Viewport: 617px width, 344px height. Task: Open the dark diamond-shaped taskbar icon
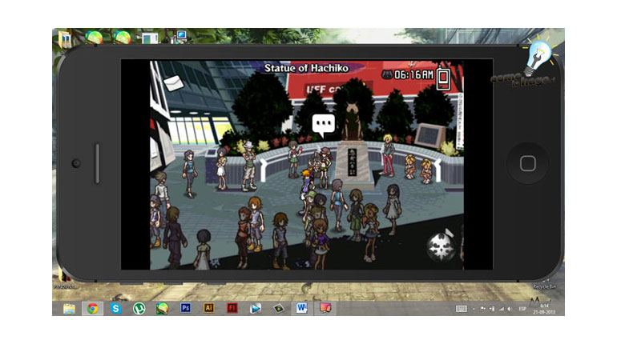(279, 309)
